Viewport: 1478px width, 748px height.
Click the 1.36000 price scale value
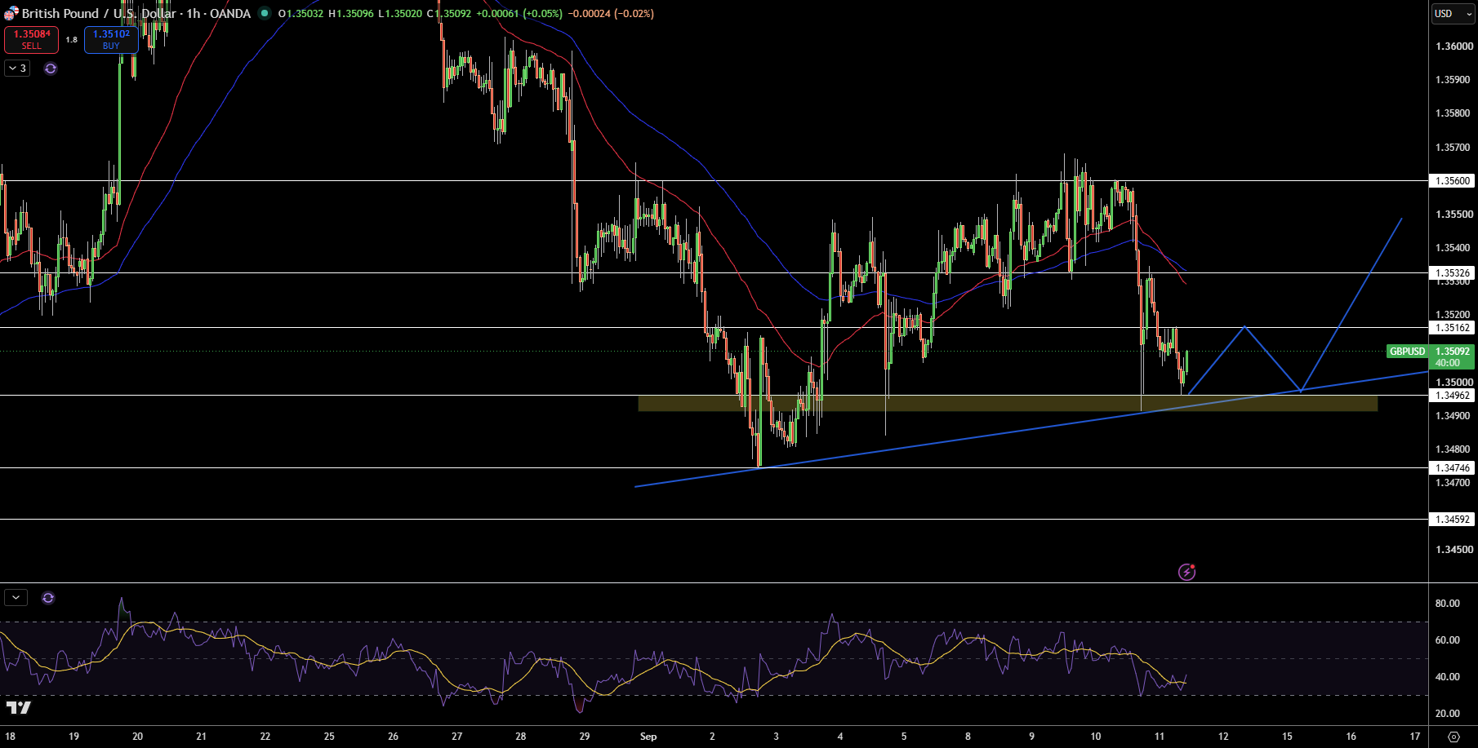1454,46
